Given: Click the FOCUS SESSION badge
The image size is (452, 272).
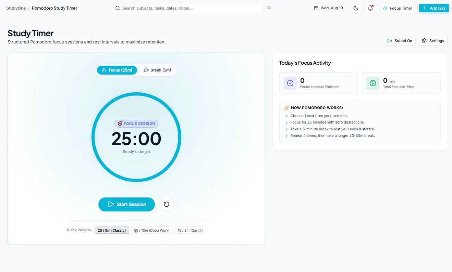Looking at the screenshot, I should [136, 124].
